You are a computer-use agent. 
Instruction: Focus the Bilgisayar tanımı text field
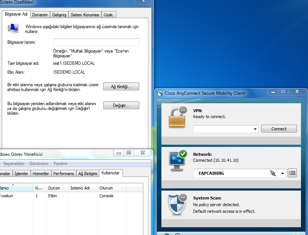(96, 42)
